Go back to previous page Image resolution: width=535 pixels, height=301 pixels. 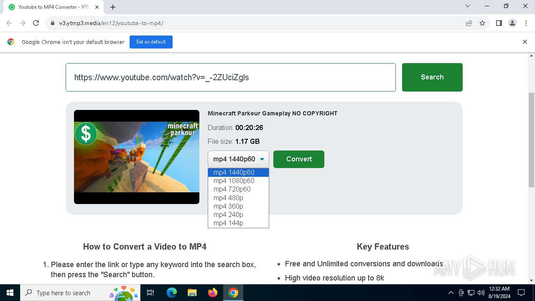9,23
